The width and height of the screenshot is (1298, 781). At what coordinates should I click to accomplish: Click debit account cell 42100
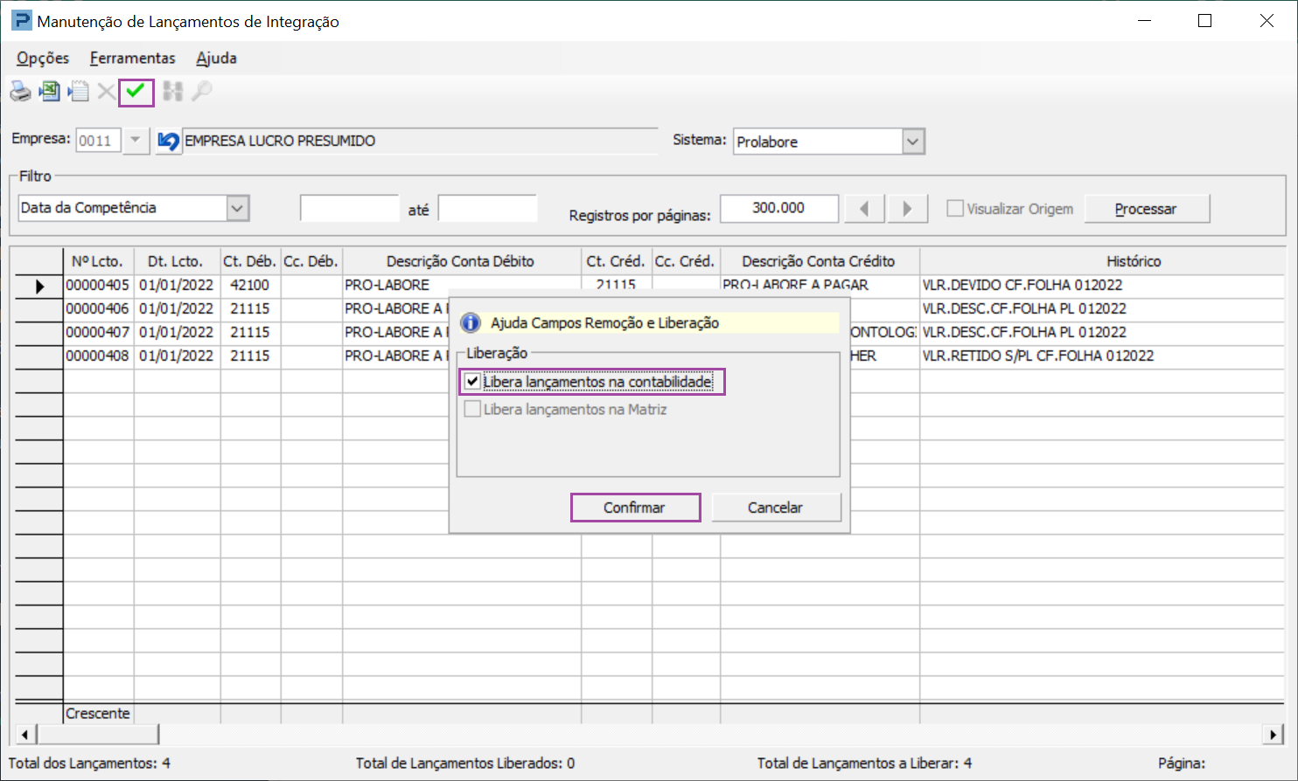tap(250, 286)
